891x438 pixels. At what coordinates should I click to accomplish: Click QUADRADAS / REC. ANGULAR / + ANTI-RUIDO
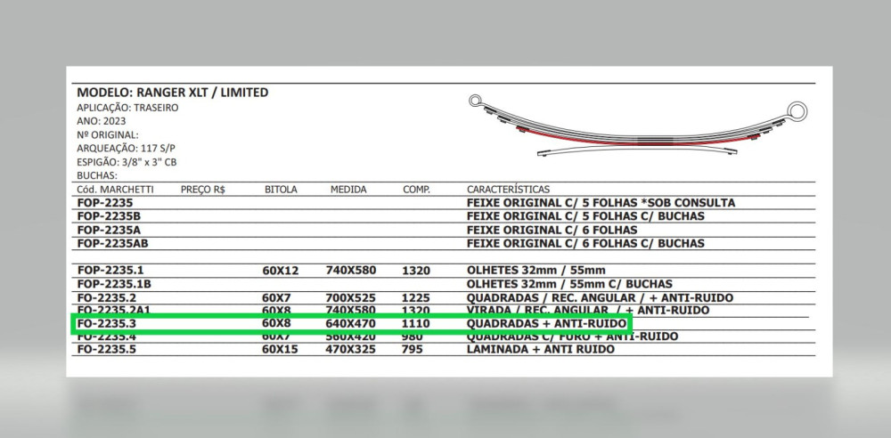[x=600, y=297]
